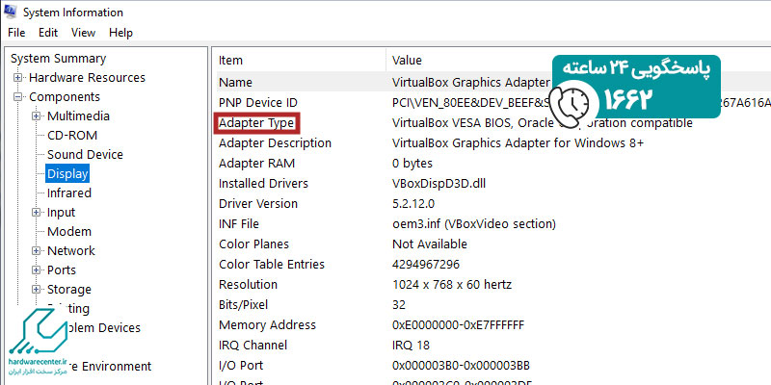Select the Name row

tap(493, 82)
